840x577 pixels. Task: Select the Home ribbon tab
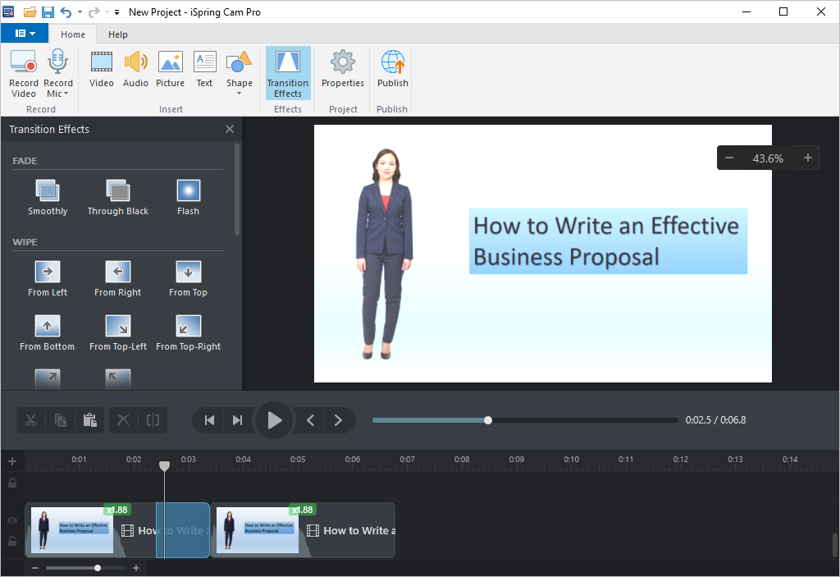coord(73,34)
